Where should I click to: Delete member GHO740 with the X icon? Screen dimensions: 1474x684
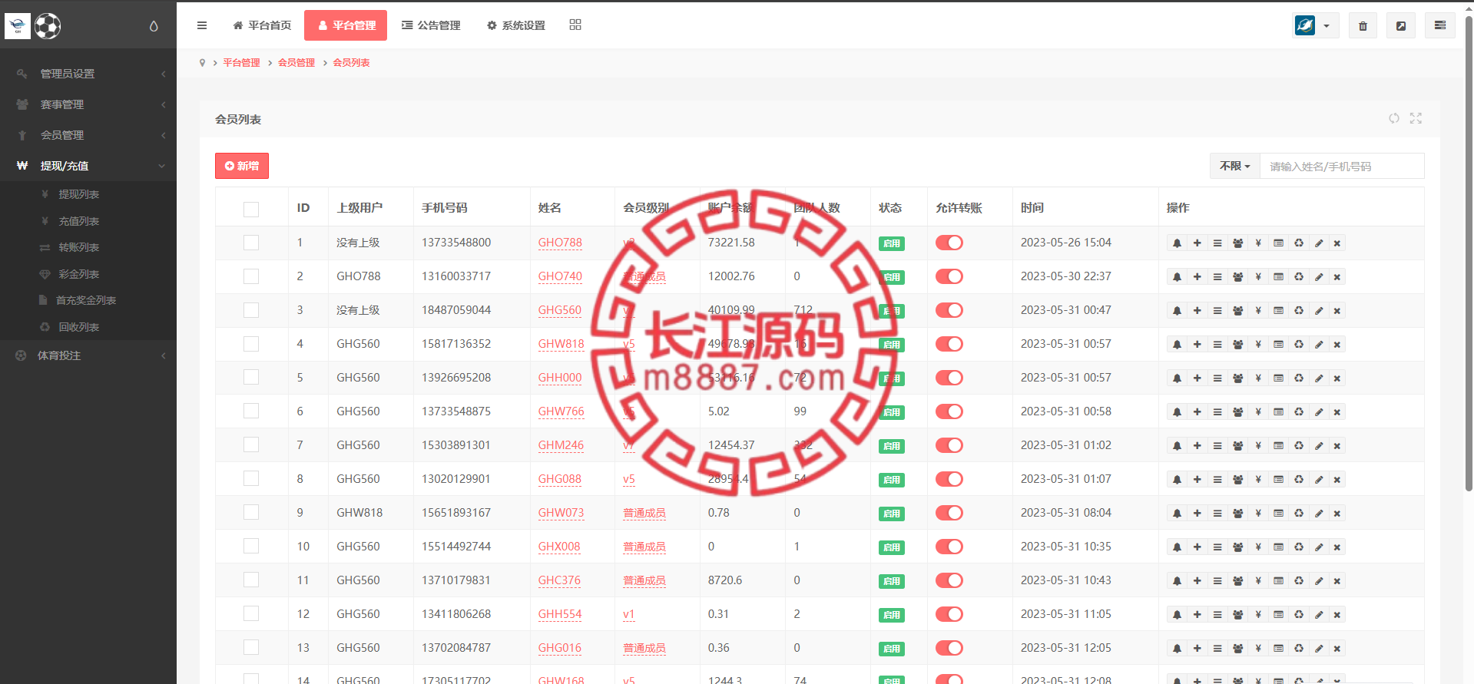[x=1337, y=277]
